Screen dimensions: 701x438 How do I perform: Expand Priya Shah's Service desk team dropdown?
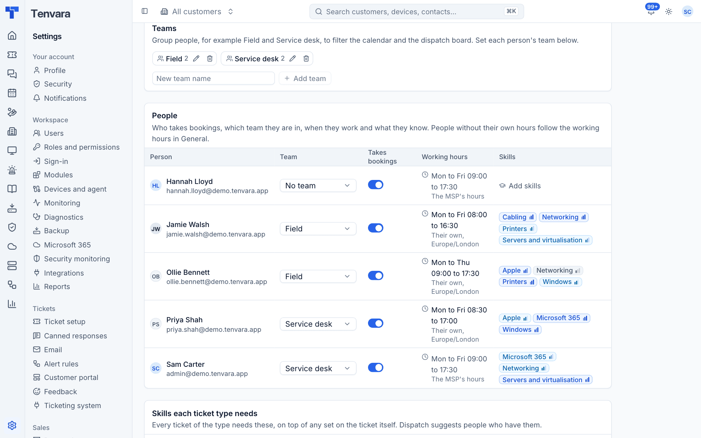[x=318, y=324]
